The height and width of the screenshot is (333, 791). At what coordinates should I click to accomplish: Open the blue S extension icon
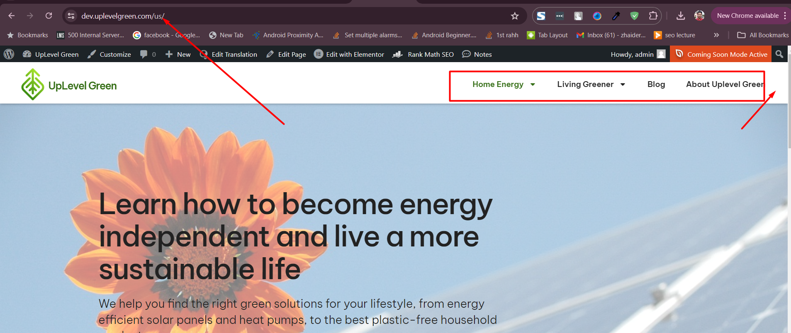point(541,16)
